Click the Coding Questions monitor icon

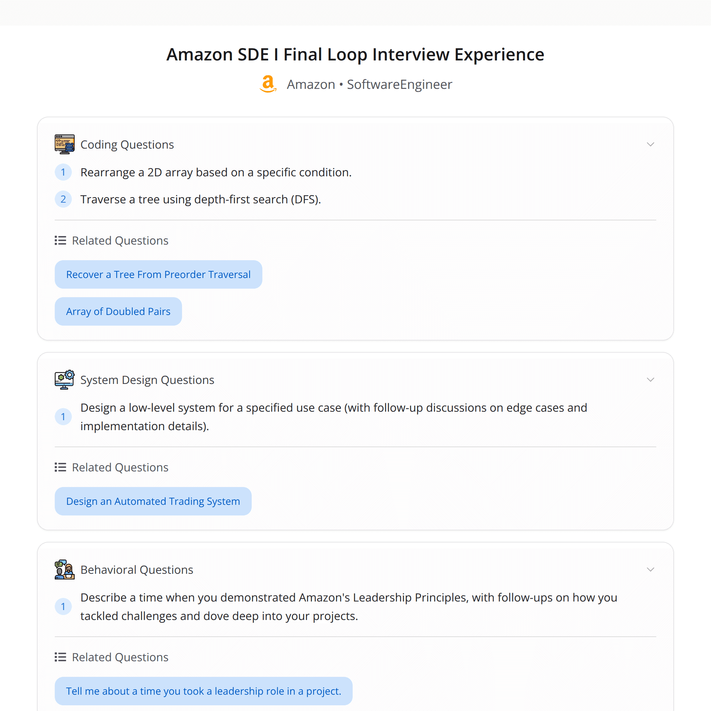[x=64, y=144]
